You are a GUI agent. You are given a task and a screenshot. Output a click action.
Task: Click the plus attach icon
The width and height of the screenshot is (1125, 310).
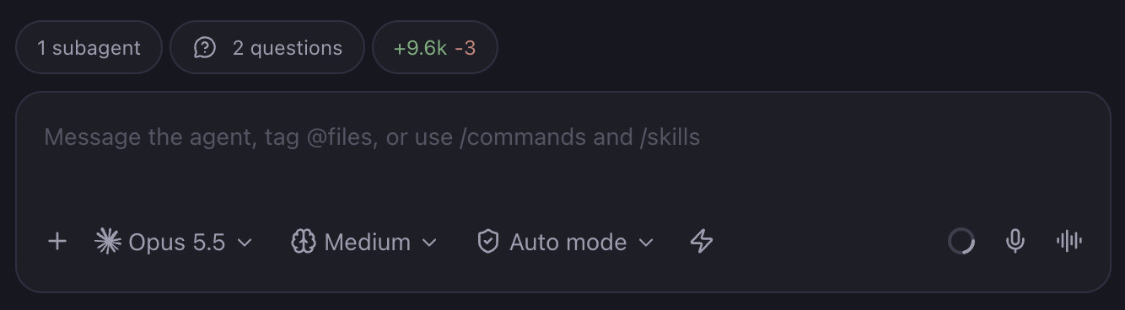pyautogui.click(x=57, y=242)
